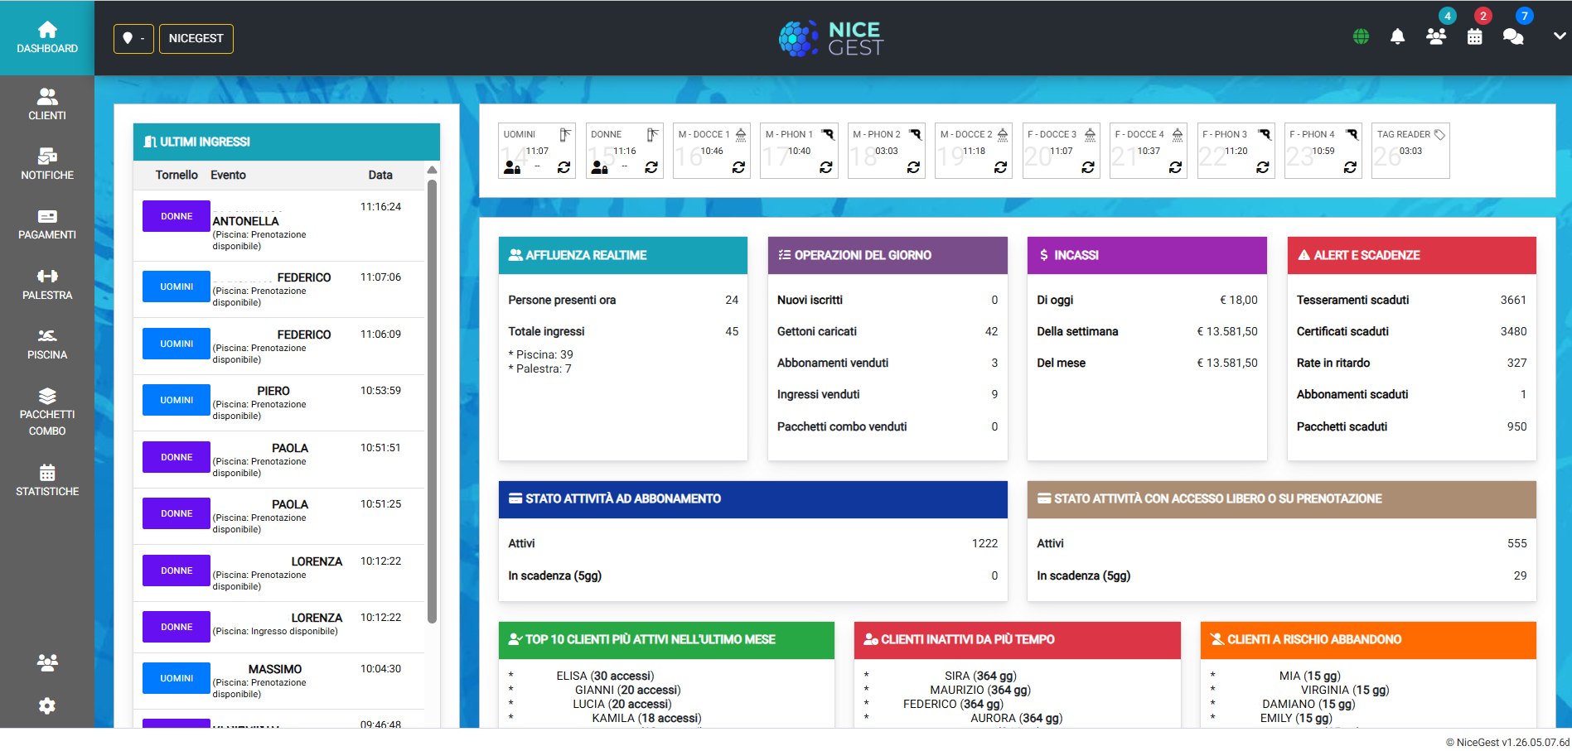Open Pacchetti Combo in sidebar
Viewport: 1572px width, 751px height.
click(x=47, y=412)
